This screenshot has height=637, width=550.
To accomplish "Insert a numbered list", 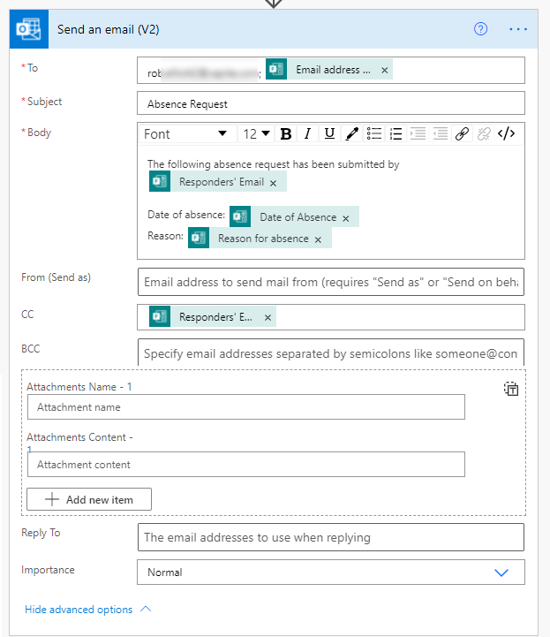I will [396, 133].
